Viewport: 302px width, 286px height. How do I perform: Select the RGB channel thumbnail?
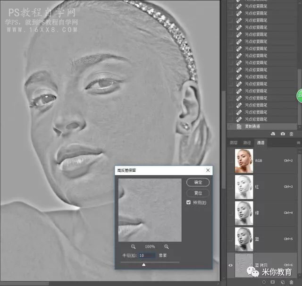pos(244,161)
